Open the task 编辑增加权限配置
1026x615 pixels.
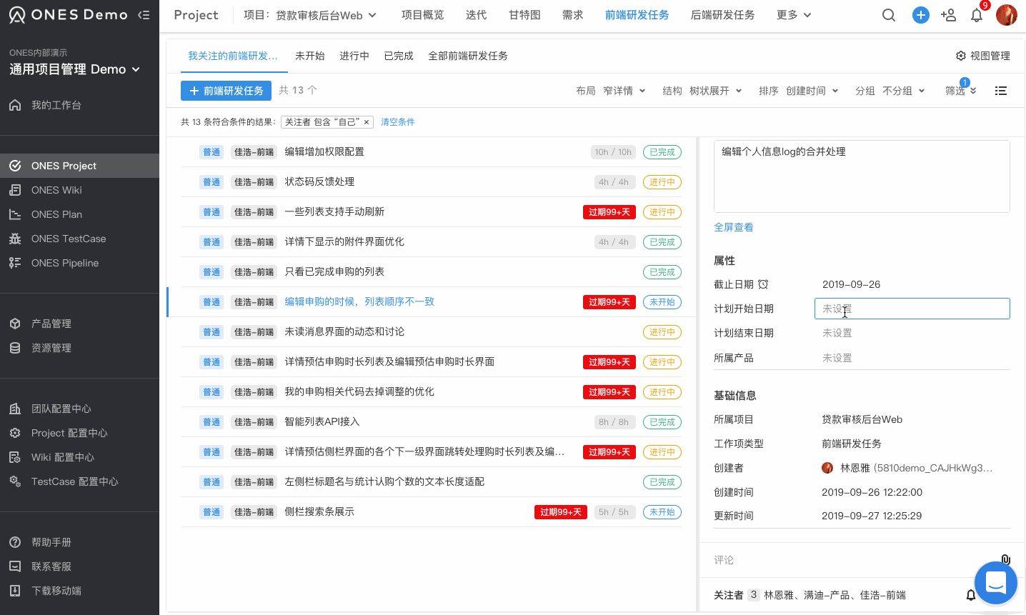pos(324,151)
